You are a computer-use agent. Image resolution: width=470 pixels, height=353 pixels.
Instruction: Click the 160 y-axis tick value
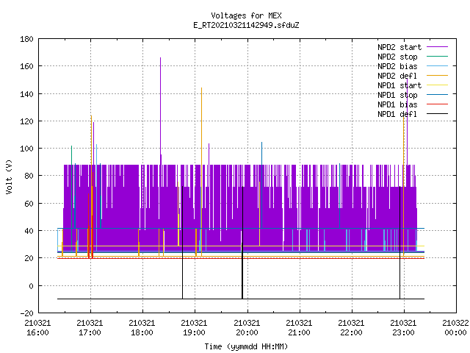click(x=26, y=66)
